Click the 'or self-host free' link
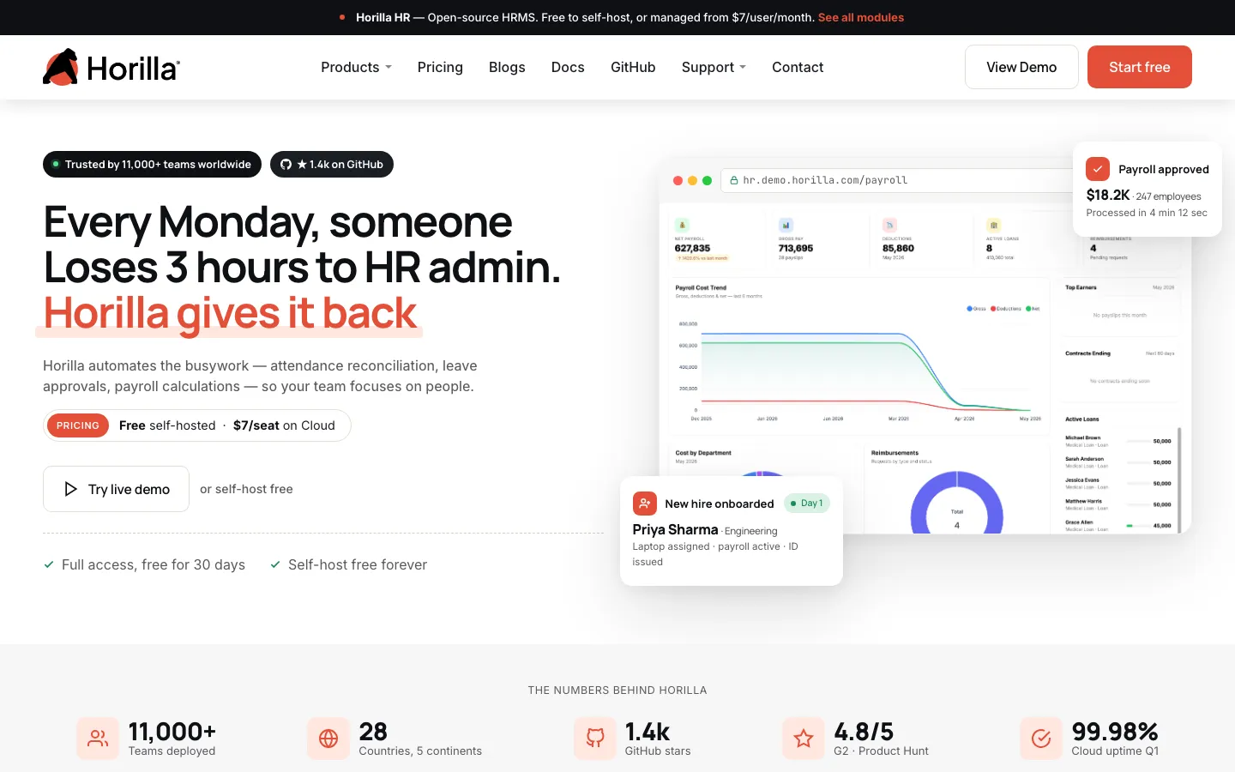This screenshot has width=1235, height=772. pos(246,489)
